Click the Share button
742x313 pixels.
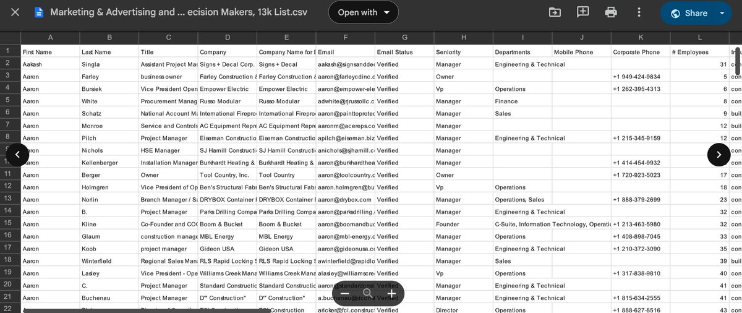point(688,13)
